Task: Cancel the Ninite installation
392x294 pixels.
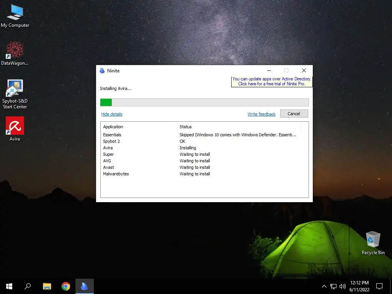Action: point(294,114)
